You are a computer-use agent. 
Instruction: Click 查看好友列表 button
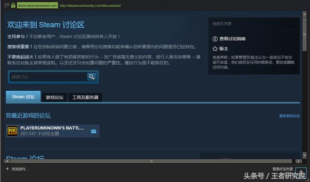click(x=283, y=169)
